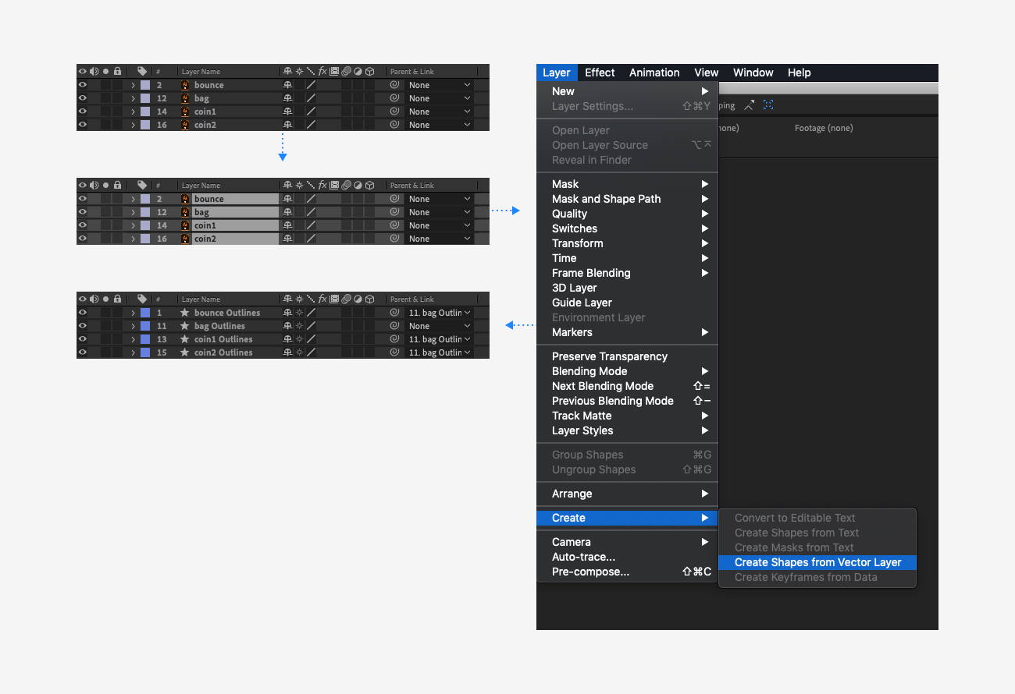Open the parent dropdown of coin1 Outlines
The height and width of the screenshot is (694, 1015).
pos(440,339)
